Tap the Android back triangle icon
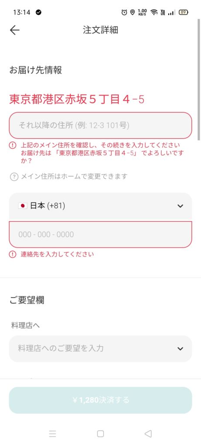This screenshot has height=446, width=201. (148, 433)
